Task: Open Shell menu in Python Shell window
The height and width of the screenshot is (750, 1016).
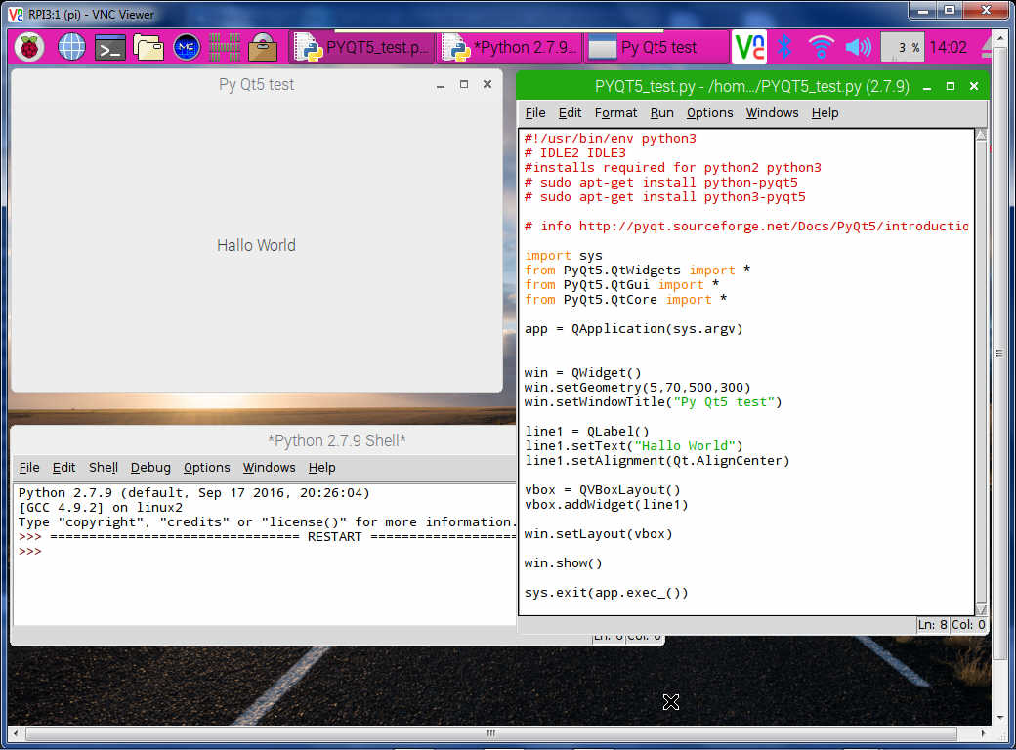Action: pos(103,467)
